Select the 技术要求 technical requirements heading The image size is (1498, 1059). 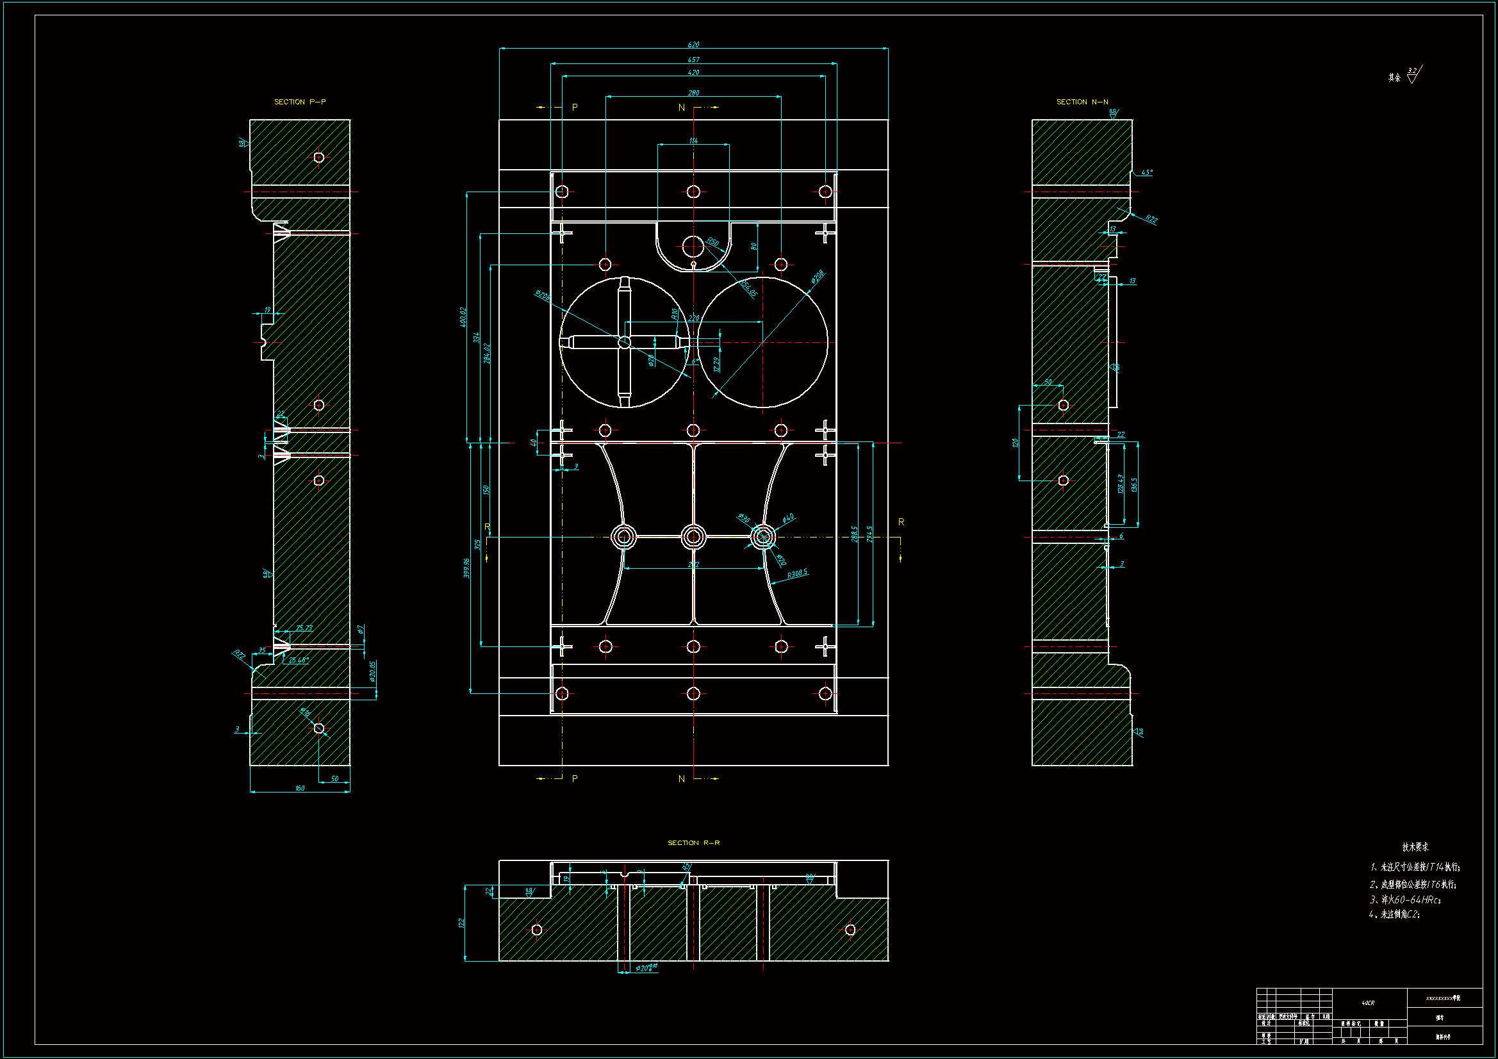coord(1415,847)
